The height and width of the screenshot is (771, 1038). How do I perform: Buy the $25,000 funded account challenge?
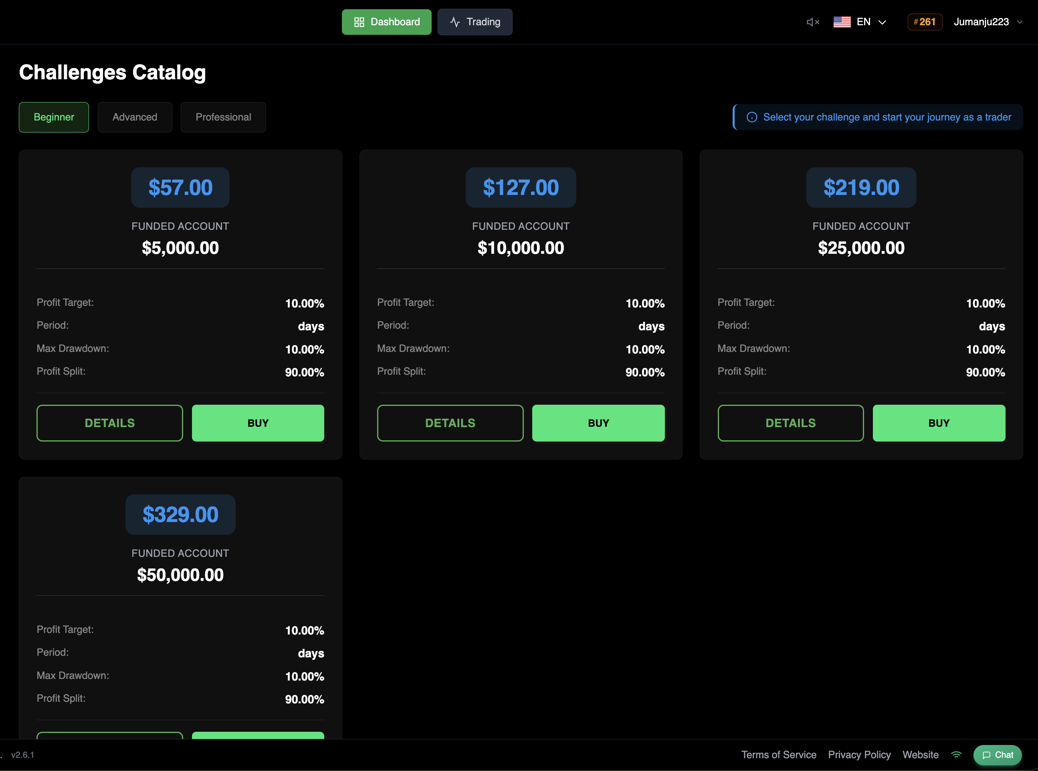point(939,423)
